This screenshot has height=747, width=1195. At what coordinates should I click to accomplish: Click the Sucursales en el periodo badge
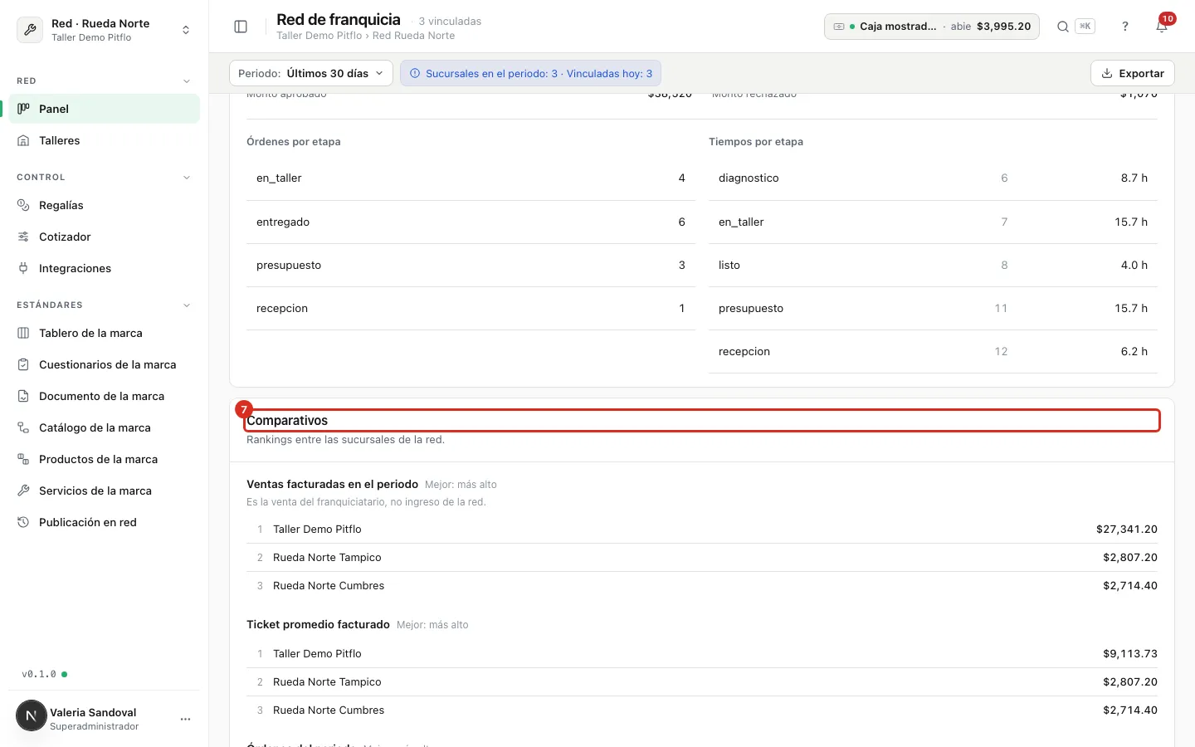[531, 73]
